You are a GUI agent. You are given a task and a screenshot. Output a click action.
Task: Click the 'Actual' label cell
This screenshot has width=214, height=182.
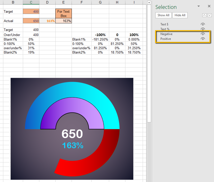13,21
